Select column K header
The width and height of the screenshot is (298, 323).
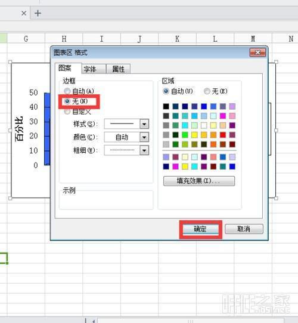point(177,39)
